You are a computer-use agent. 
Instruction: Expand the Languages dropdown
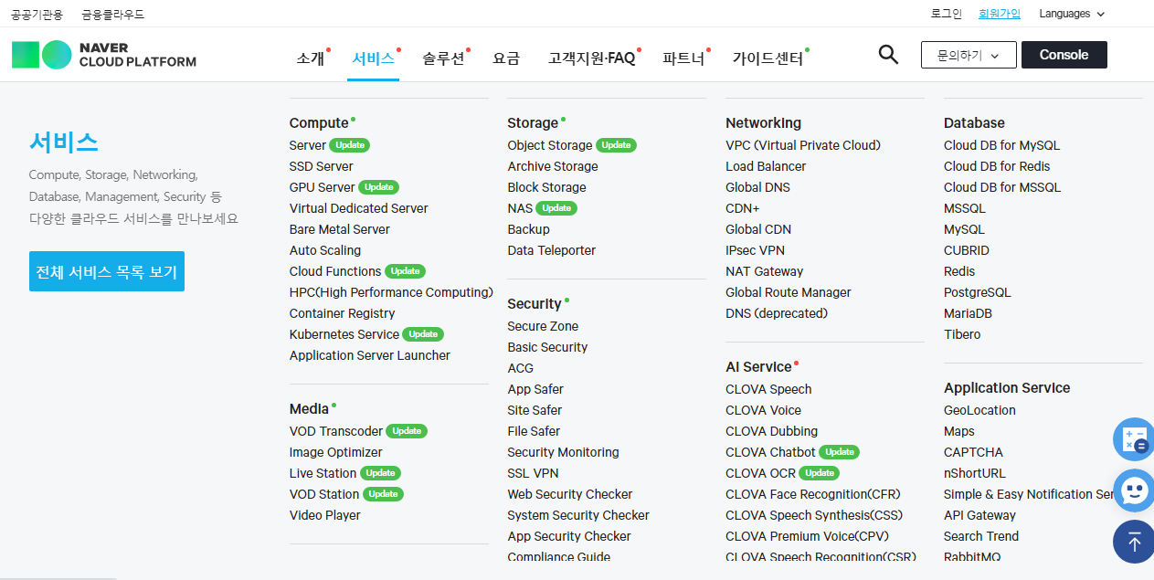1072,14
